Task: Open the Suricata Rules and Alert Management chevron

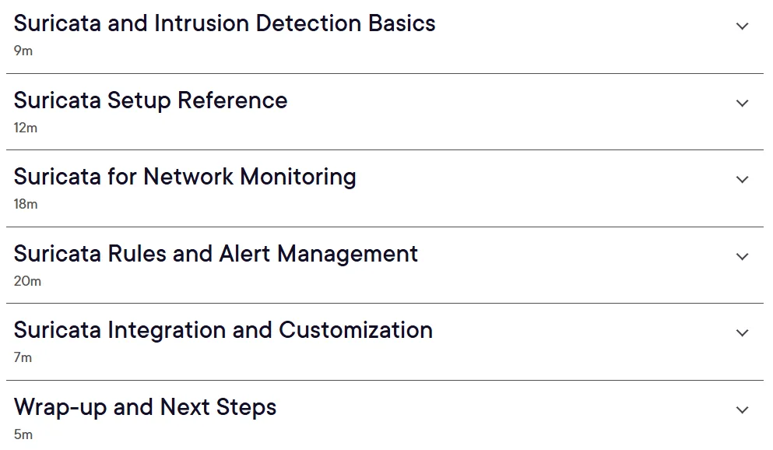Action: (742, 256)
